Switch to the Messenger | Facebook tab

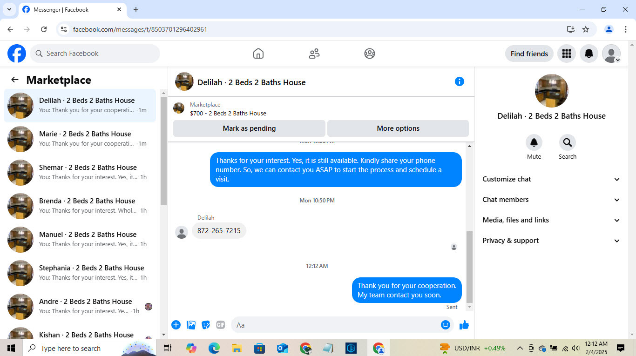(72, 9)
